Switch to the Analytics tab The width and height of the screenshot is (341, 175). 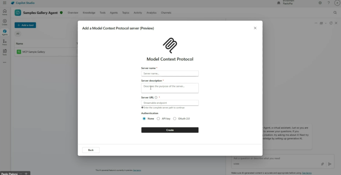click(x=152, y=13)
